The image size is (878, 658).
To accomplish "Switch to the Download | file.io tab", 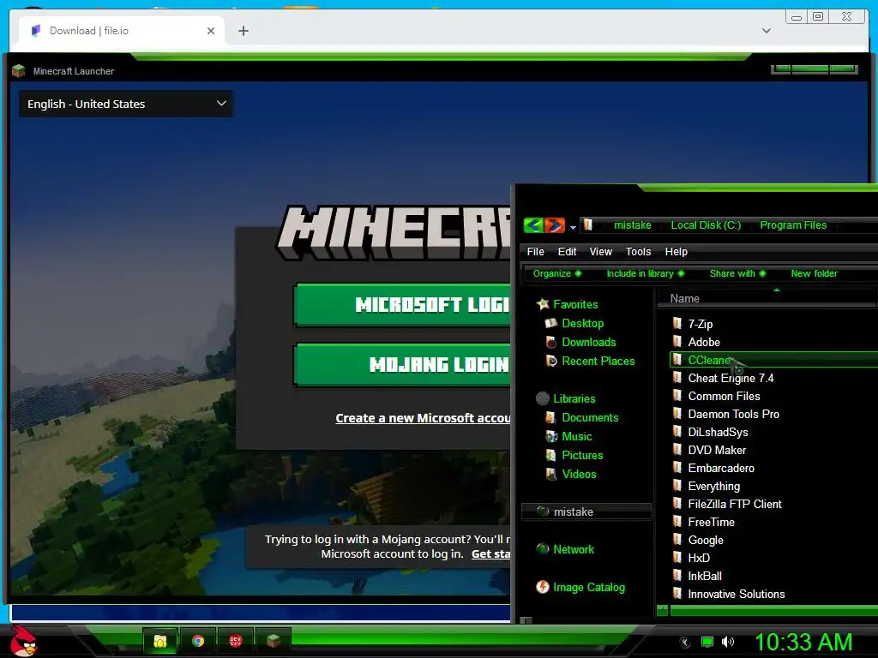I will pos(121,31).
